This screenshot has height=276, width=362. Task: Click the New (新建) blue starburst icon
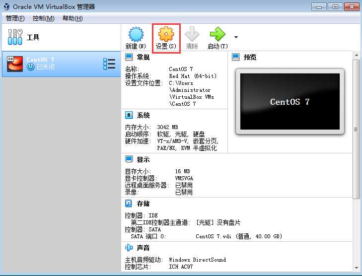pyautogui.click(x=136, y=34)
